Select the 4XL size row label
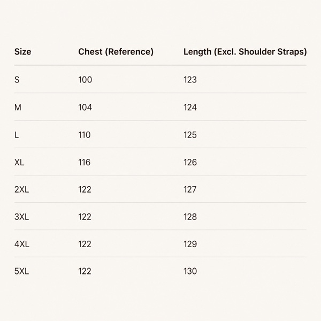 tap(22, 244)
